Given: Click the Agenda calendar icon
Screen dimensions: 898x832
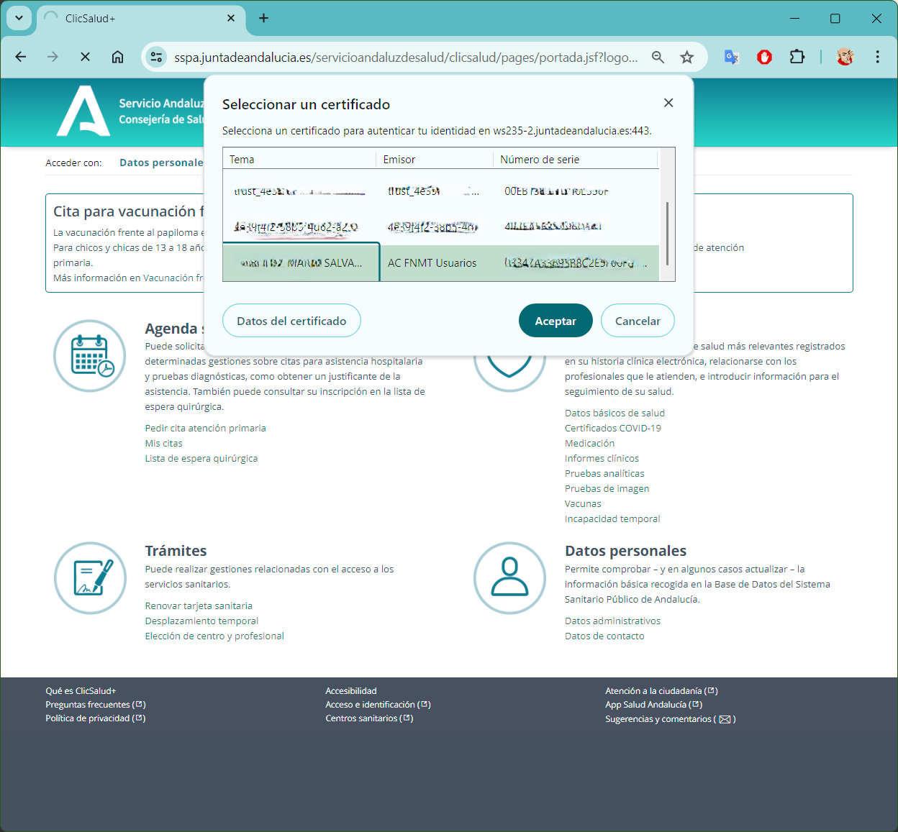Looking at the screenshot, I should (90, 356).
